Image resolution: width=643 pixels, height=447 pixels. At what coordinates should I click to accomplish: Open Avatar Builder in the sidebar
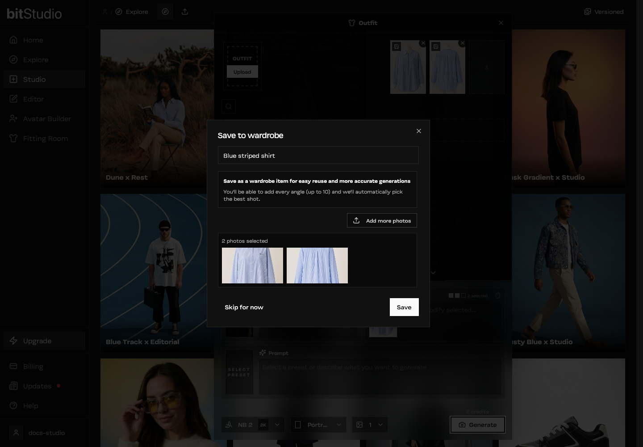(x=44, y=118)
